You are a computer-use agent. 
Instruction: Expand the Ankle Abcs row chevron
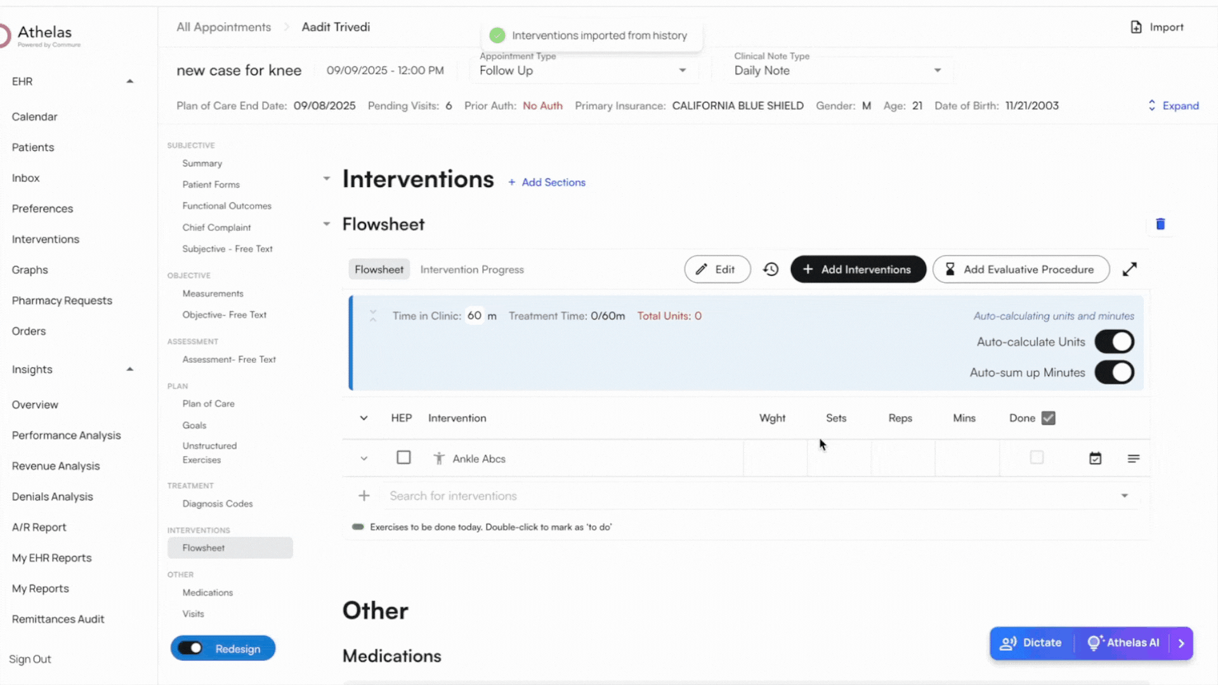point(364,459)
